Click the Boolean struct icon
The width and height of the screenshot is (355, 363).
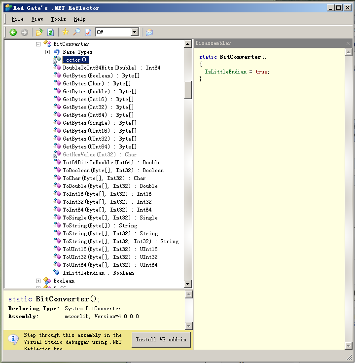click(47, 281)
